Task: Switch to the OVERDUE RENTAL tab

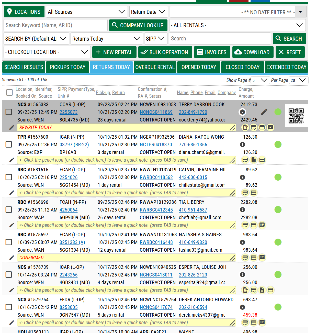Action: 155,67
